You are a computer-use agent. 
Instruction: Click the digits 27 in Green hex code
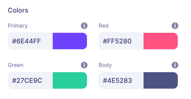[x=18, y=80]
